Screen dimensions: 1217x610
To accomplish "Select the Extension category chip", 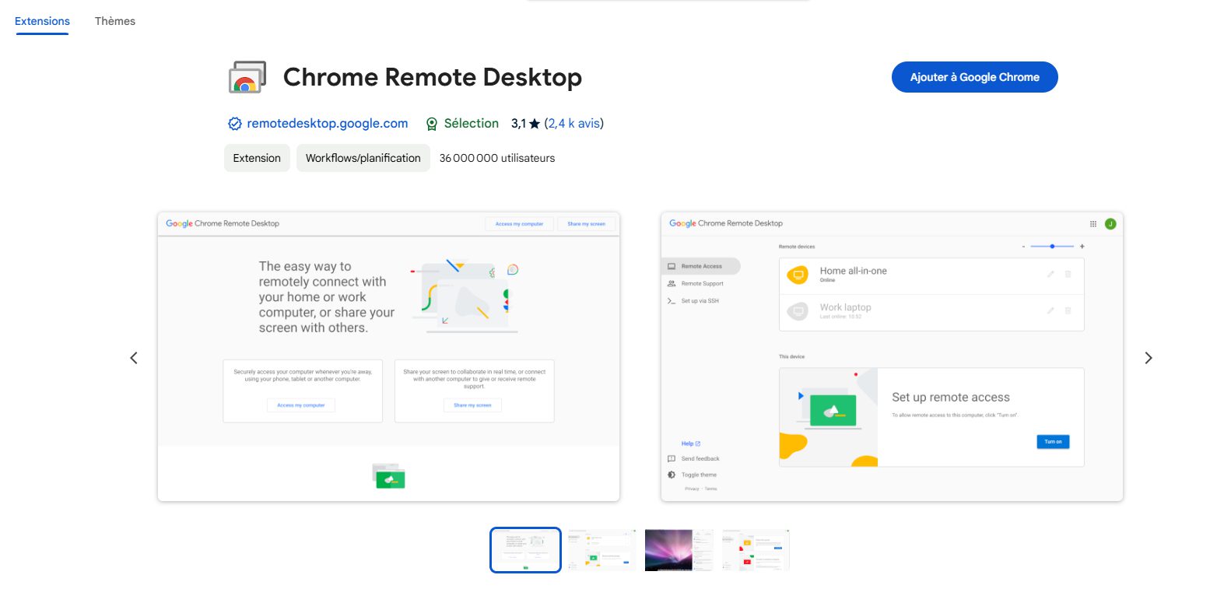I will click(x=257, y=158).
